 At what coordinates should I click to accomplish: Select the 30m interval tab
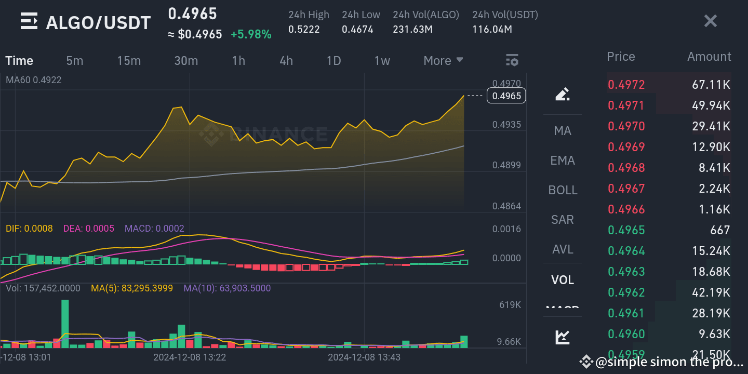(x=186, y=60)
